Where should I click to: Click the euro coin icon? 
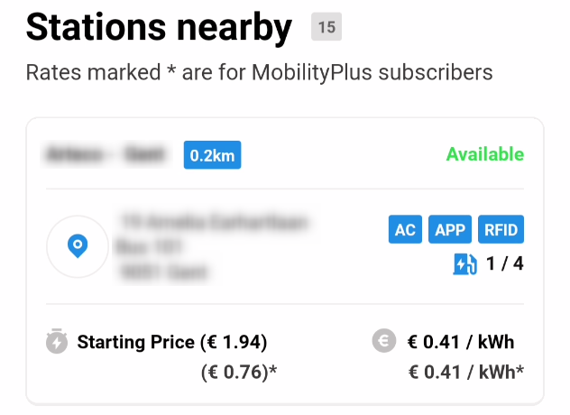tap(384, 341)
